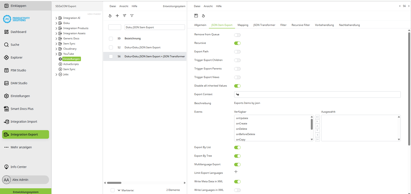Open DAM Studio from the sidebar
The width and height of the screenshot is (411, 194).
click(x=19, y=83)
